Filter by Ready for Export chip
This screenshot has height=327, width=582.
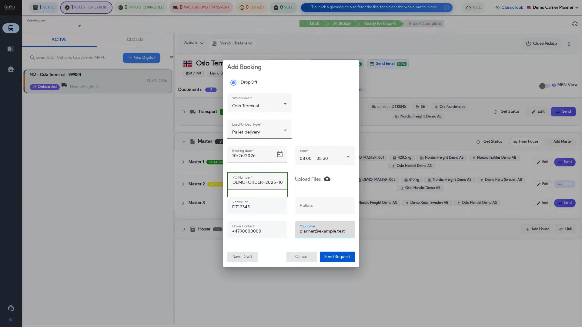coord(86,8)
